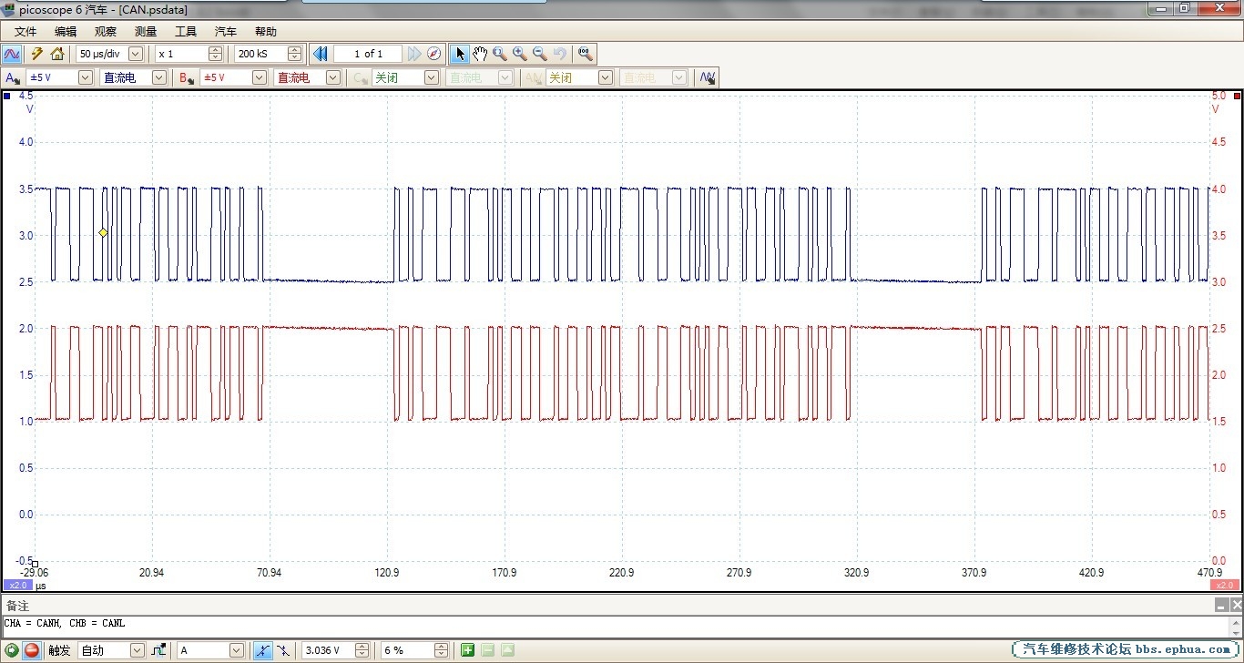Viewport: 1244px width, 663px height.
Task: Click the 备注 notes panel label
Action: (18, 606)
